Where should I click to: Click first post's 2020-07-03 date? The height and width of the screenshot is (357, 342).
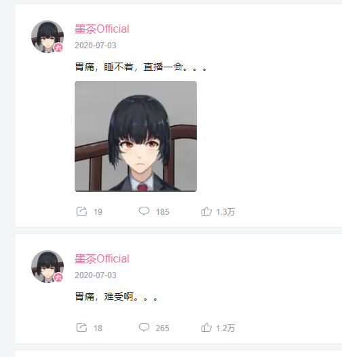coord(96,46)
